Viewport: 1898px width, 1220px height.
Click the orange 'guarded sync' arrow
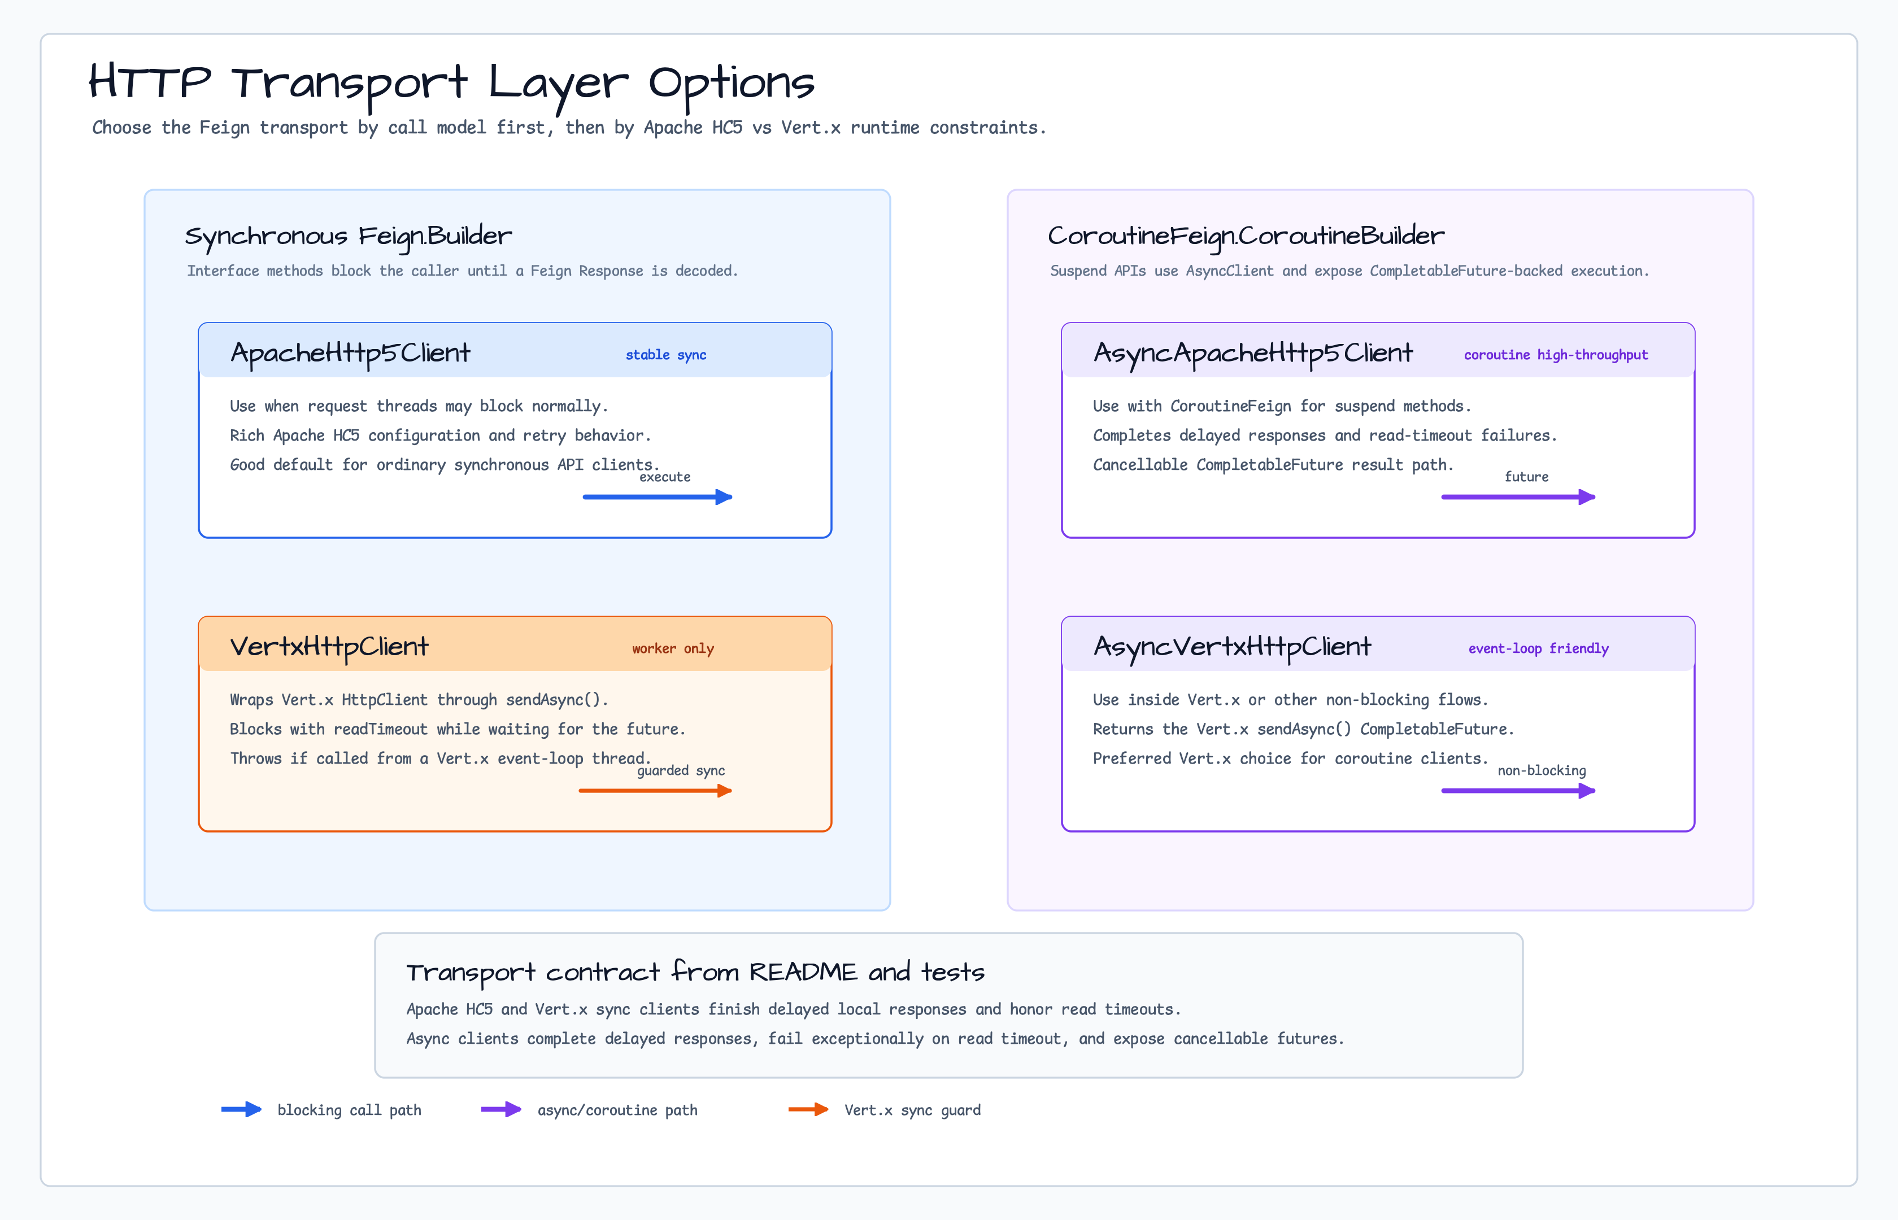[x=655, y=791]
